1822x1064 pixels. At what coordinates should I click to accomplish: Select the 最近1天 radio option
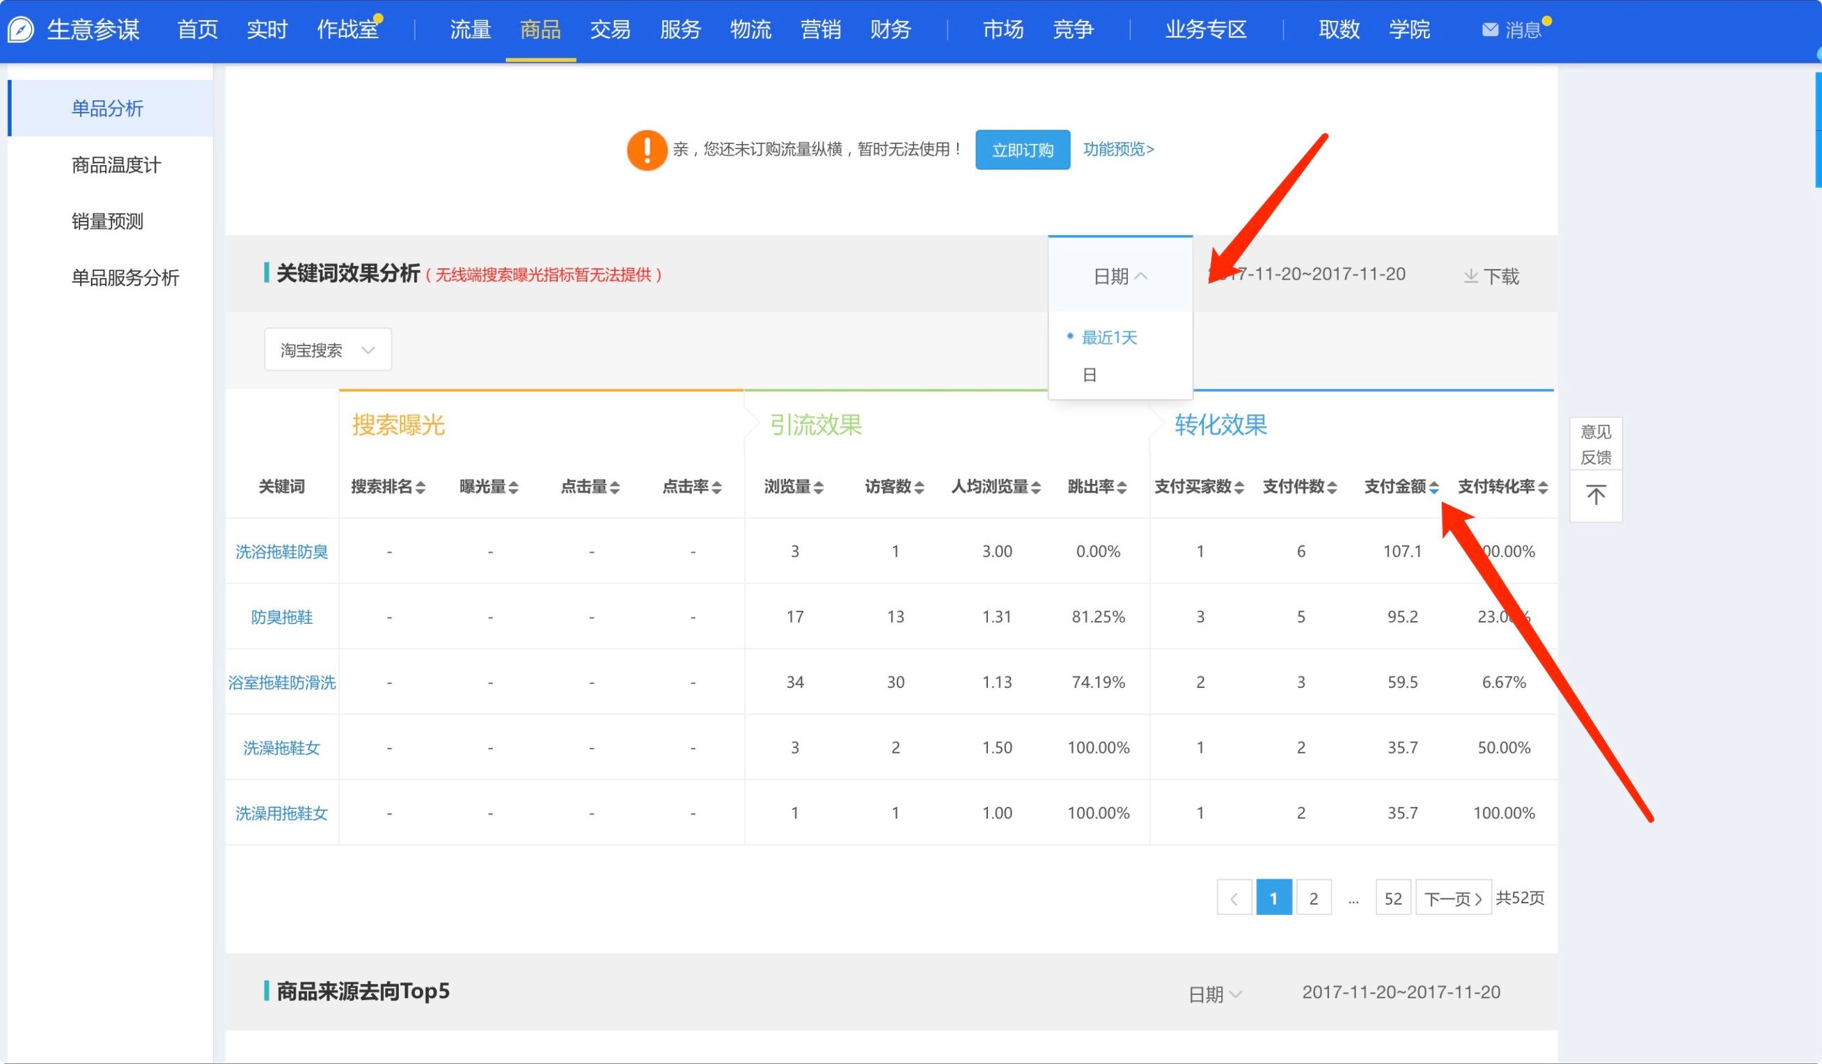coord(1108,336)
